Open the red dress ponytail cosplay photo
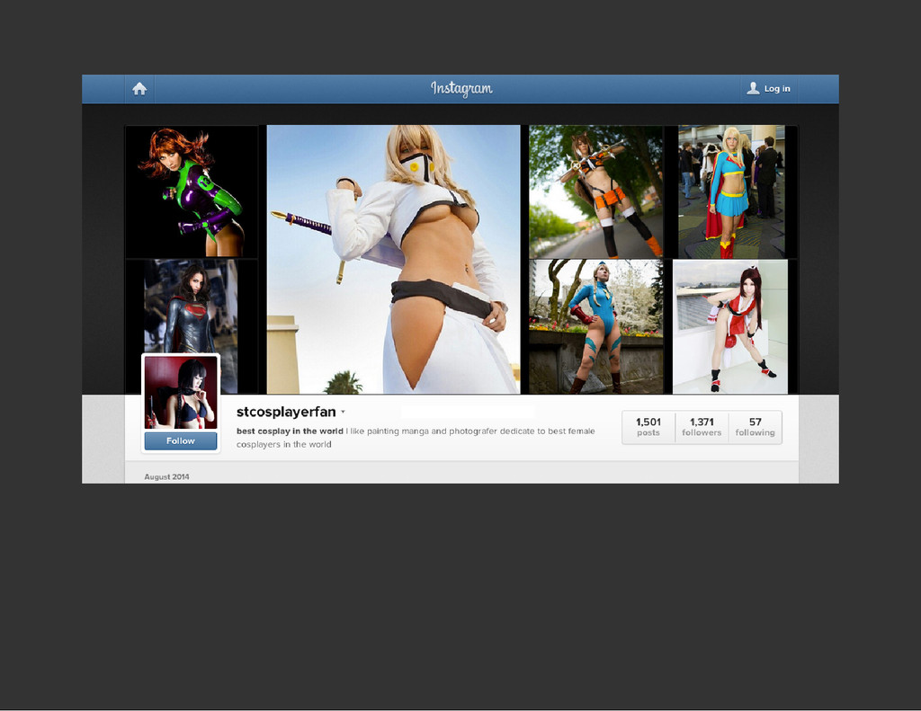 pos(730,326)
